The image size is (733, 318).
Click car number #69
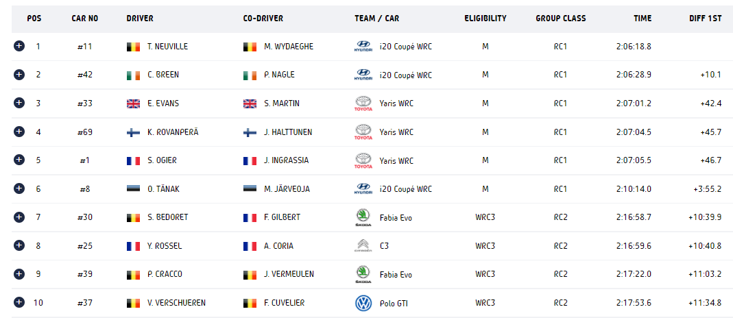(x=84, y=132)
